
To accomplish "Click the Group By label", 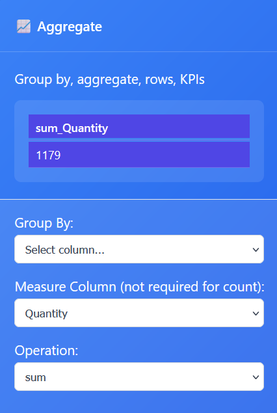I will [44, 224].
